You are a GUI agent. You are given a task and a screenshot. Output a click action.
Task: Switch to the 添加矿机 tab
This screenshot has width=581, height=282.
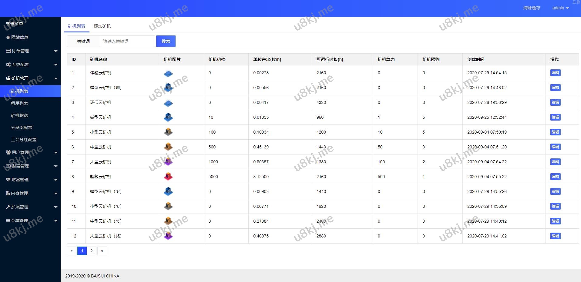pyautogui.click(x=102, y=26)
